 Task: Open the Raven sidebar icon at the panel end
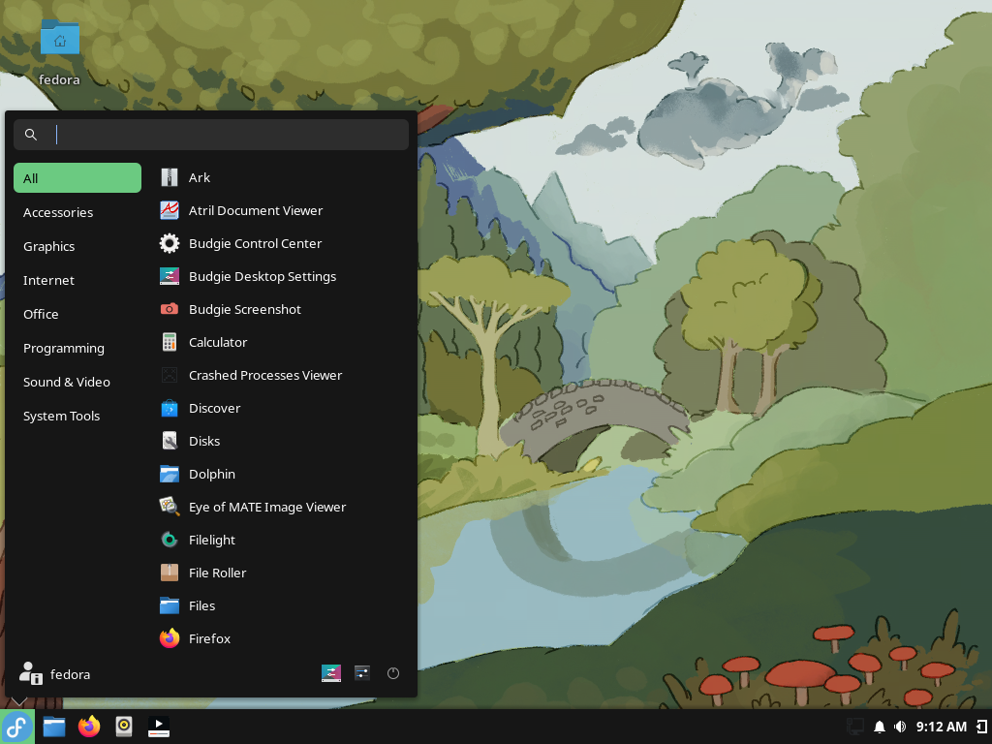pos(982,727)
